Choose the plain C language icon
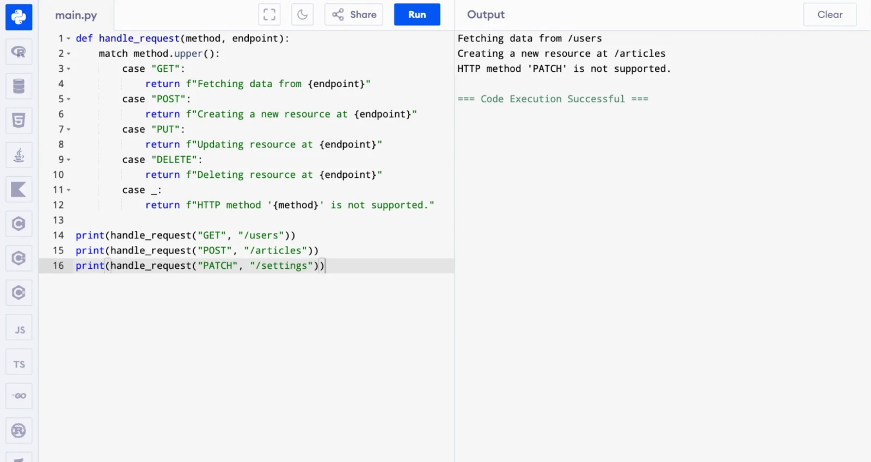The width and height of the screenshot is (871, 462). pos(19,224)
